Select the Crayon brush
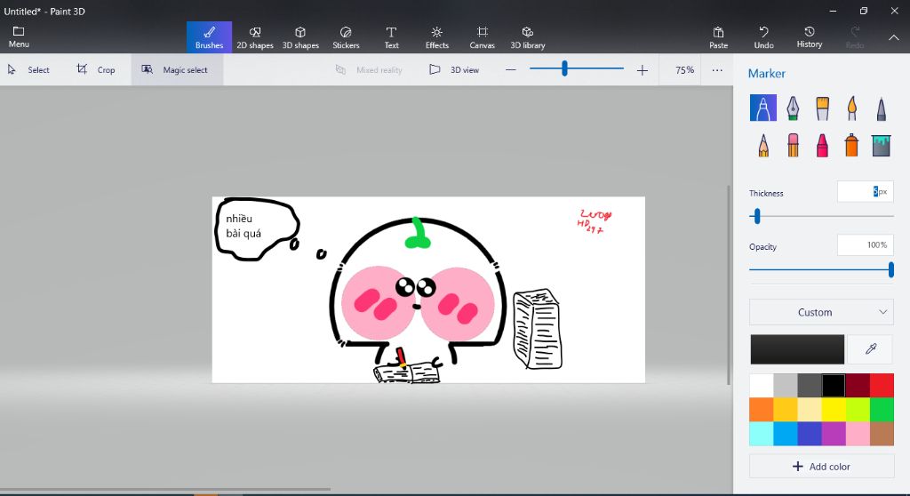910x496 pixels. [822, 145]
